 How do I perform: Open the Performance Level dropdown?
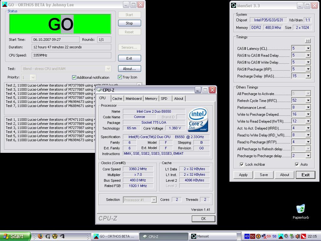coord(308,107)
